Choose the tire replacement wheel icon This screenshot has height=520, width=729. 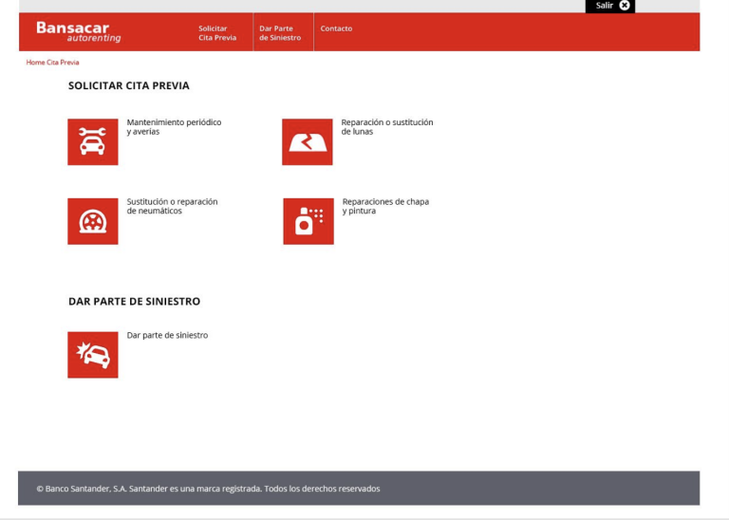click(92, 221)
